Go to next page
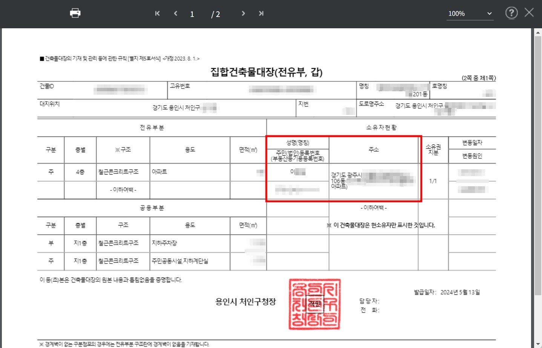 (243, 14)
